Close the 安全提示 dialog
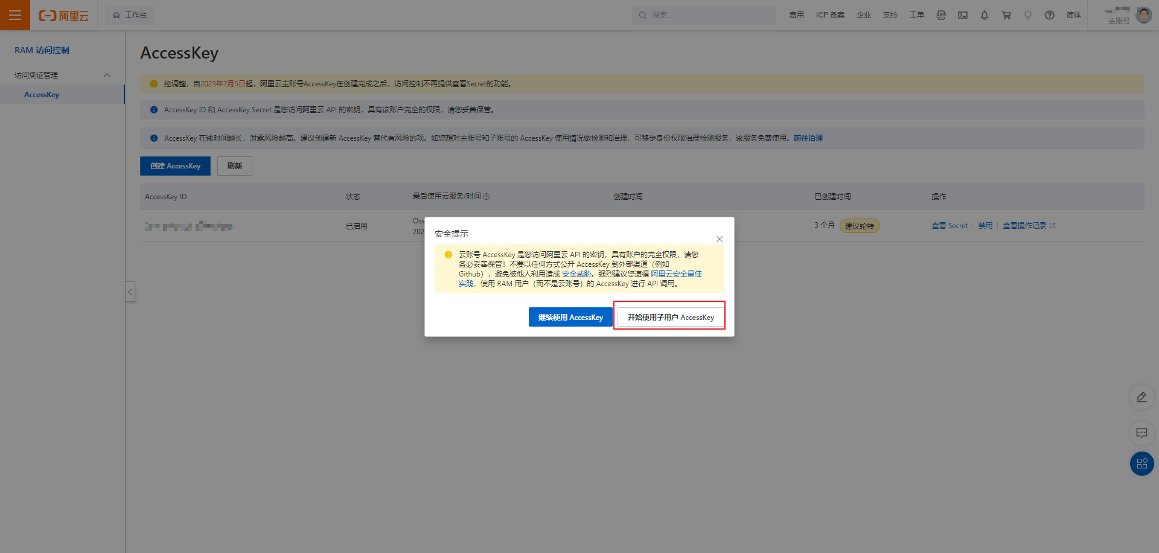1159x553 pixels. click(x=720, y=239)
